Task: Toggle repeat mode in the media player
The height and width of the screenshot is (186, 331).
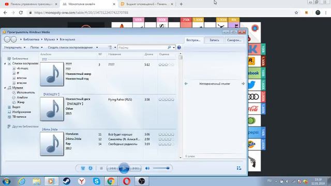Action: tap(91, 168)
